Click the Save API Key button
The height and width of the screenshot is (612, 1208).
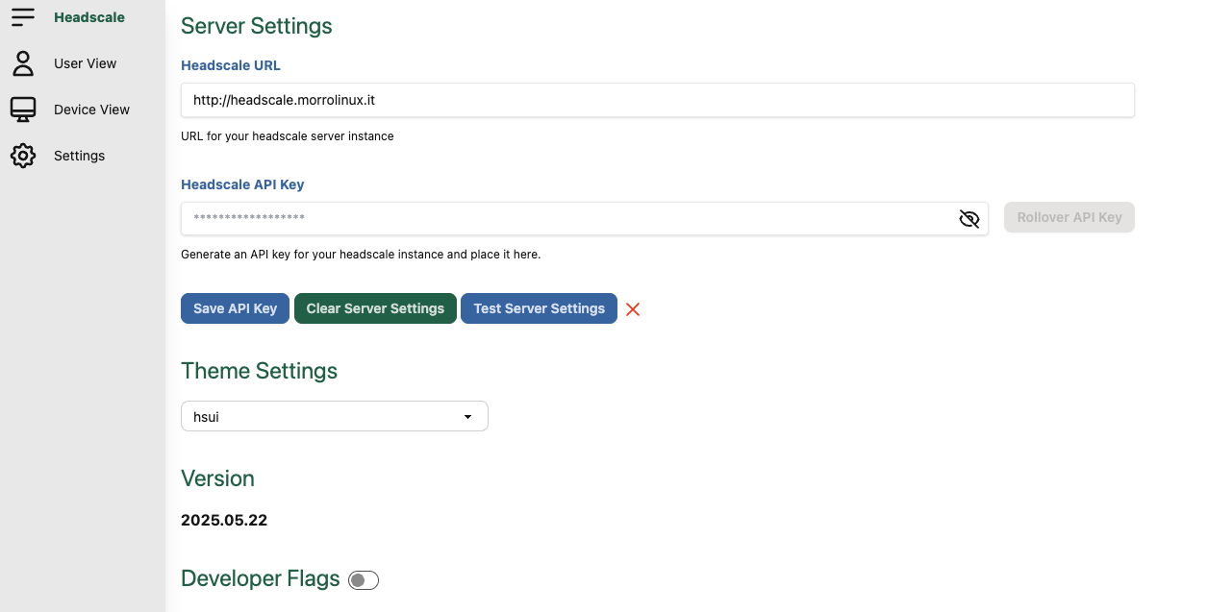(x=235, y=308)
